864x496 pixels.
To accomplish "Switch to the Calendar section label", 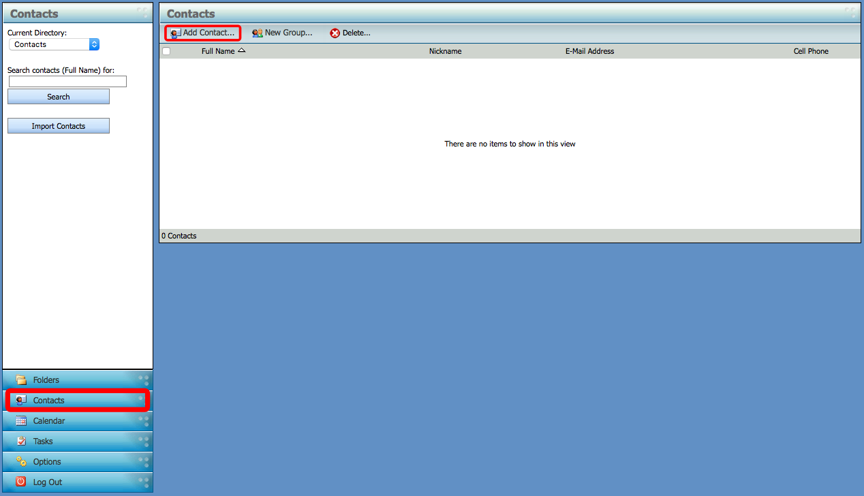I will 49,421.
